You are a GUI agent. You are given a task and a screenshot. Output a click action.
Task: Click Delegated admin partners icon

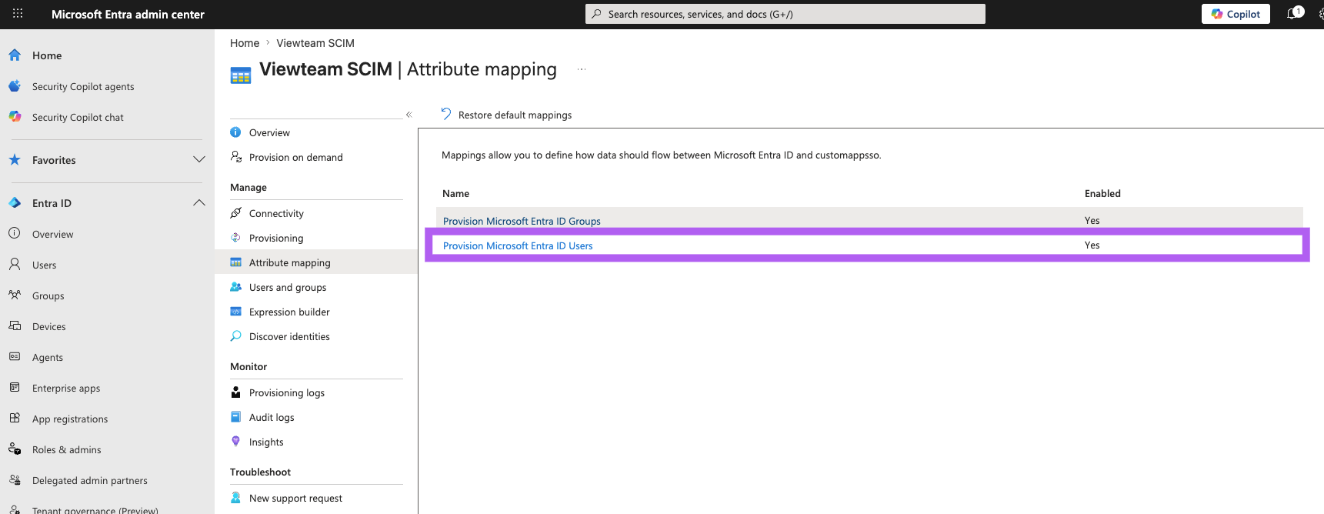click(x=15, y=480)
